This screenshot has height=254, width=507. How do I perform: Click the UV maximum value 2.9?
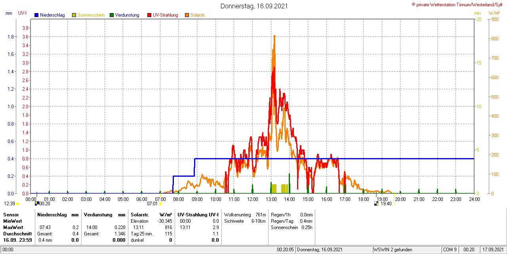[215, 227]
